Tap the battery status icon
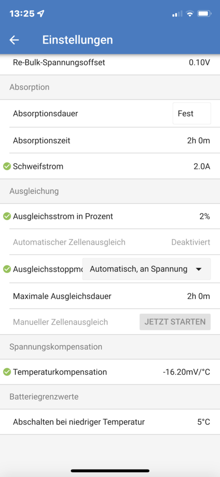The width and height of the screenshot is (220, 477). pyautogui.click(x=204, y=14)
